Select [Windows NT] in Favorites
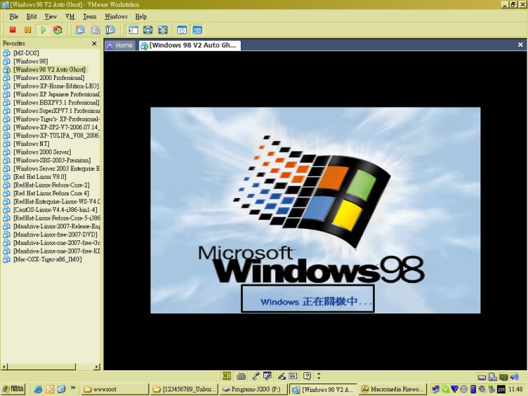 click(x=31, y=143)
